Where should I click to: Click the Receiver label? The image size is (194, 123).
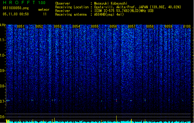pos(63,11)
